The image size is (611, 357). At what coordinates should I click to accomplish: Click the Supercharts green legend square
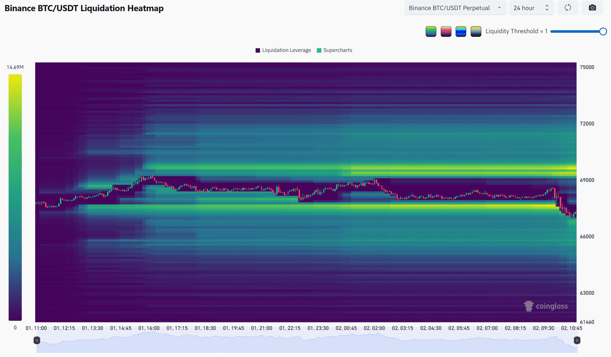pyautogui.click(x=319, y=50)
